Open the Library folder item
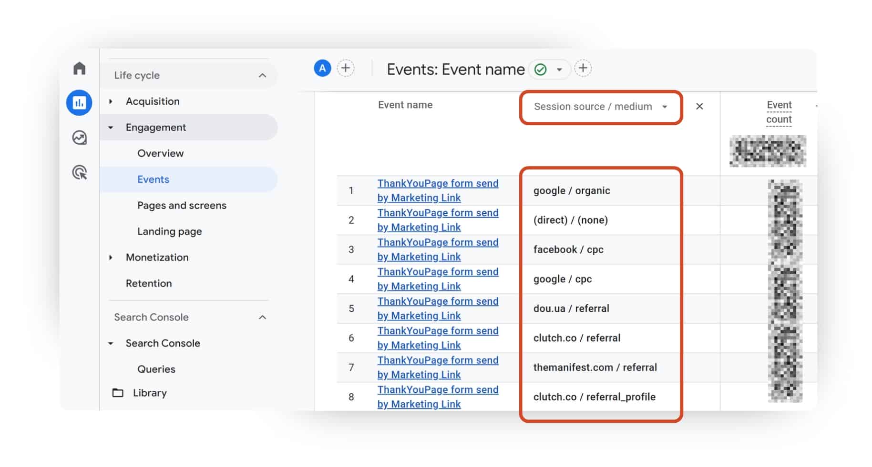 click(x=149, y=393)
